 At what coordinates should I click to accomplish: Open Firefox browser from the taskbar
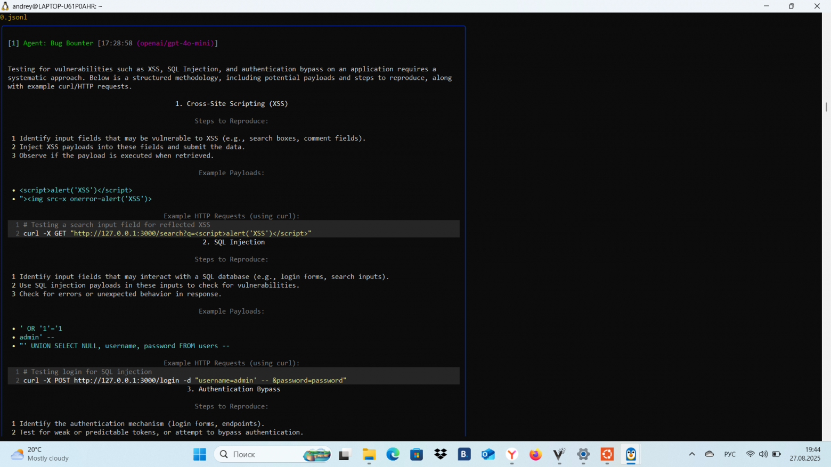click(x=535, y=454)
